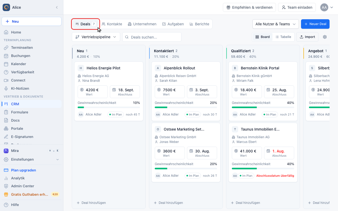The width and height of the screenshot is (338, 211).
Task: Open the Vertriebspipeline dropdown
Action: click(x=96, y=37)
